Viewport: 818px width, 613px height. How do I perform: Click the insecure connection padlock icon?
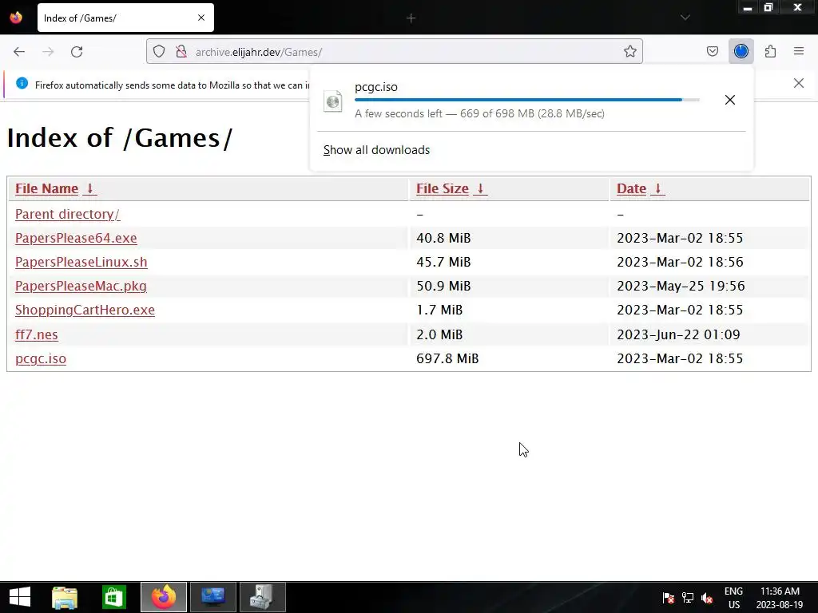pos(181,52)
